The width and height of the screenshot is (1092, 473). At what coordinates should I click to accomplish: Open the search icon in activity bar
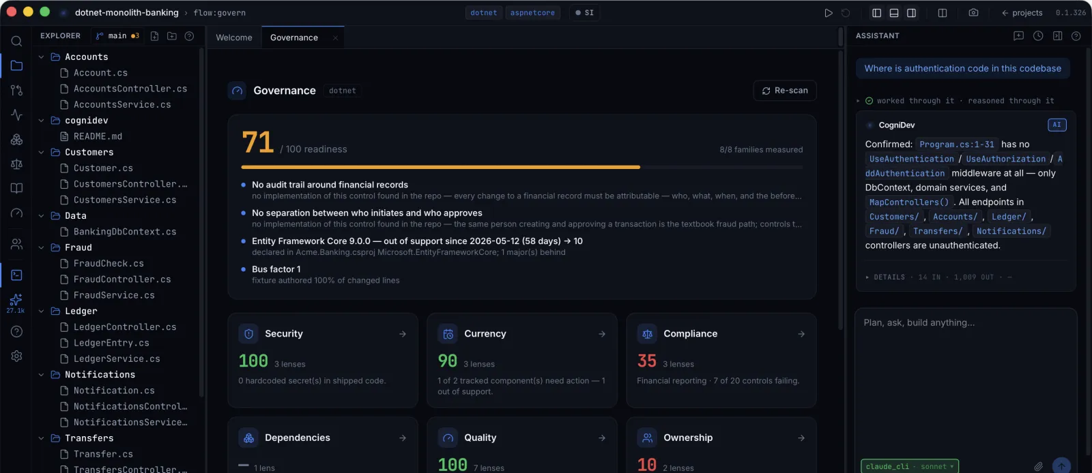coord(16,41)
